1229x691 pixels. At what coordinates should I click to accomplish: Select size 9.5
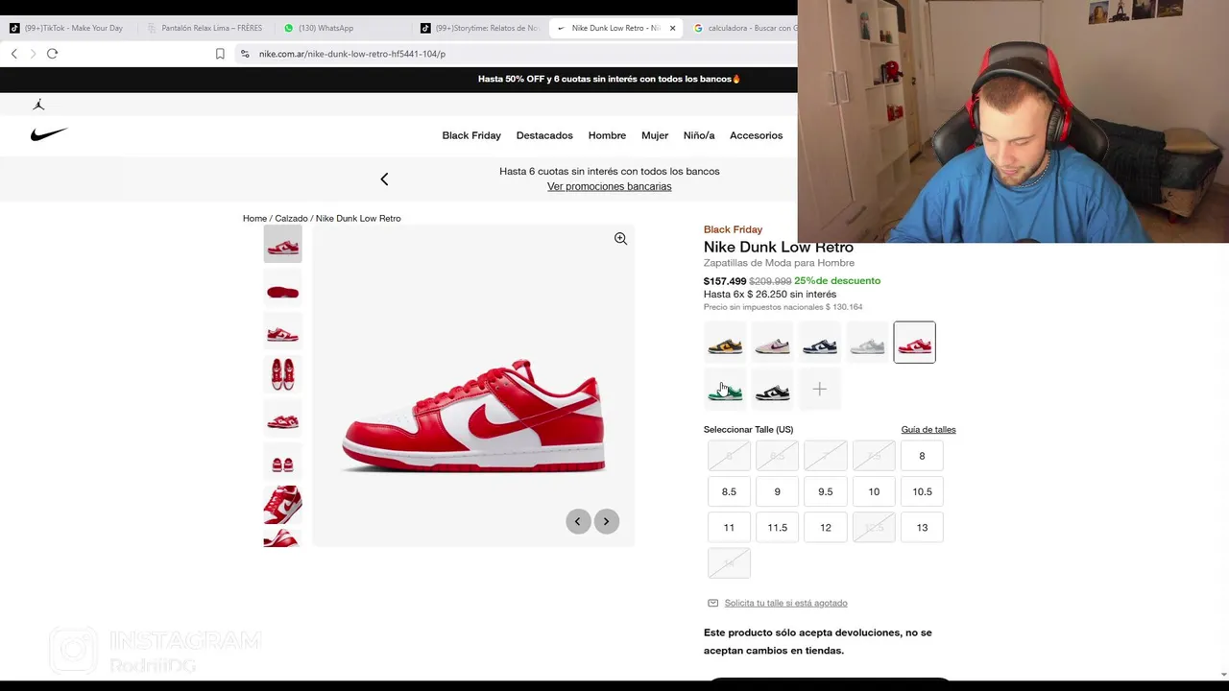click(x=826, y=491)
